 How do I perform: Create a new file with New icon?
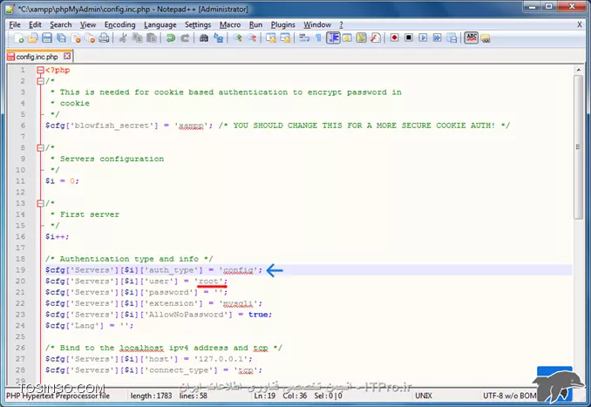19,38
